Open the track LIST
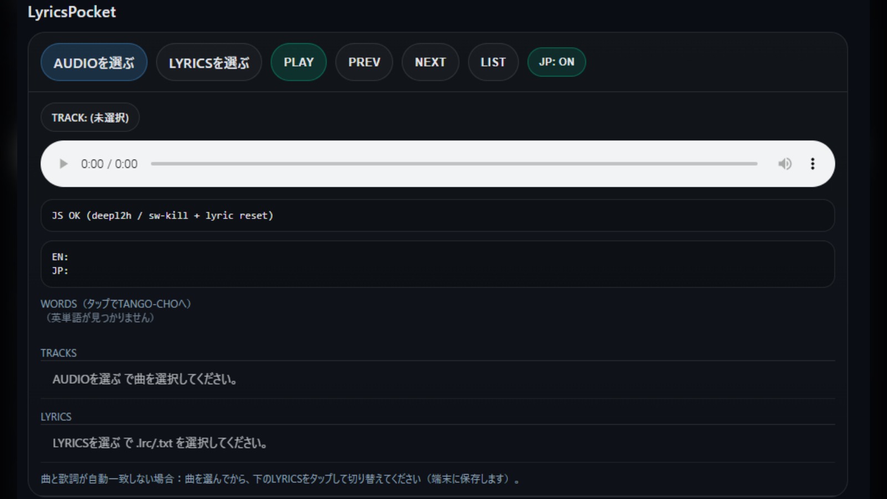This screenshot has height=499, width=887. click(x=493, y=62)
